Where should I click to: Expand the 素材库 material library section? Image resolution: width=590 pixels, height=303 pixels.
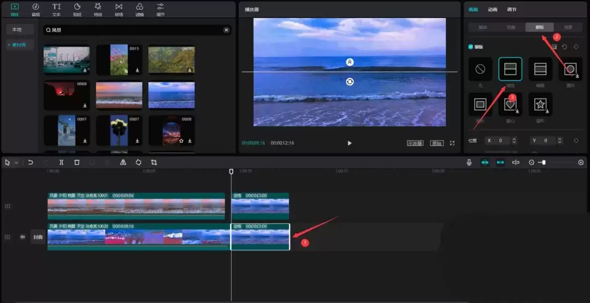20,45
